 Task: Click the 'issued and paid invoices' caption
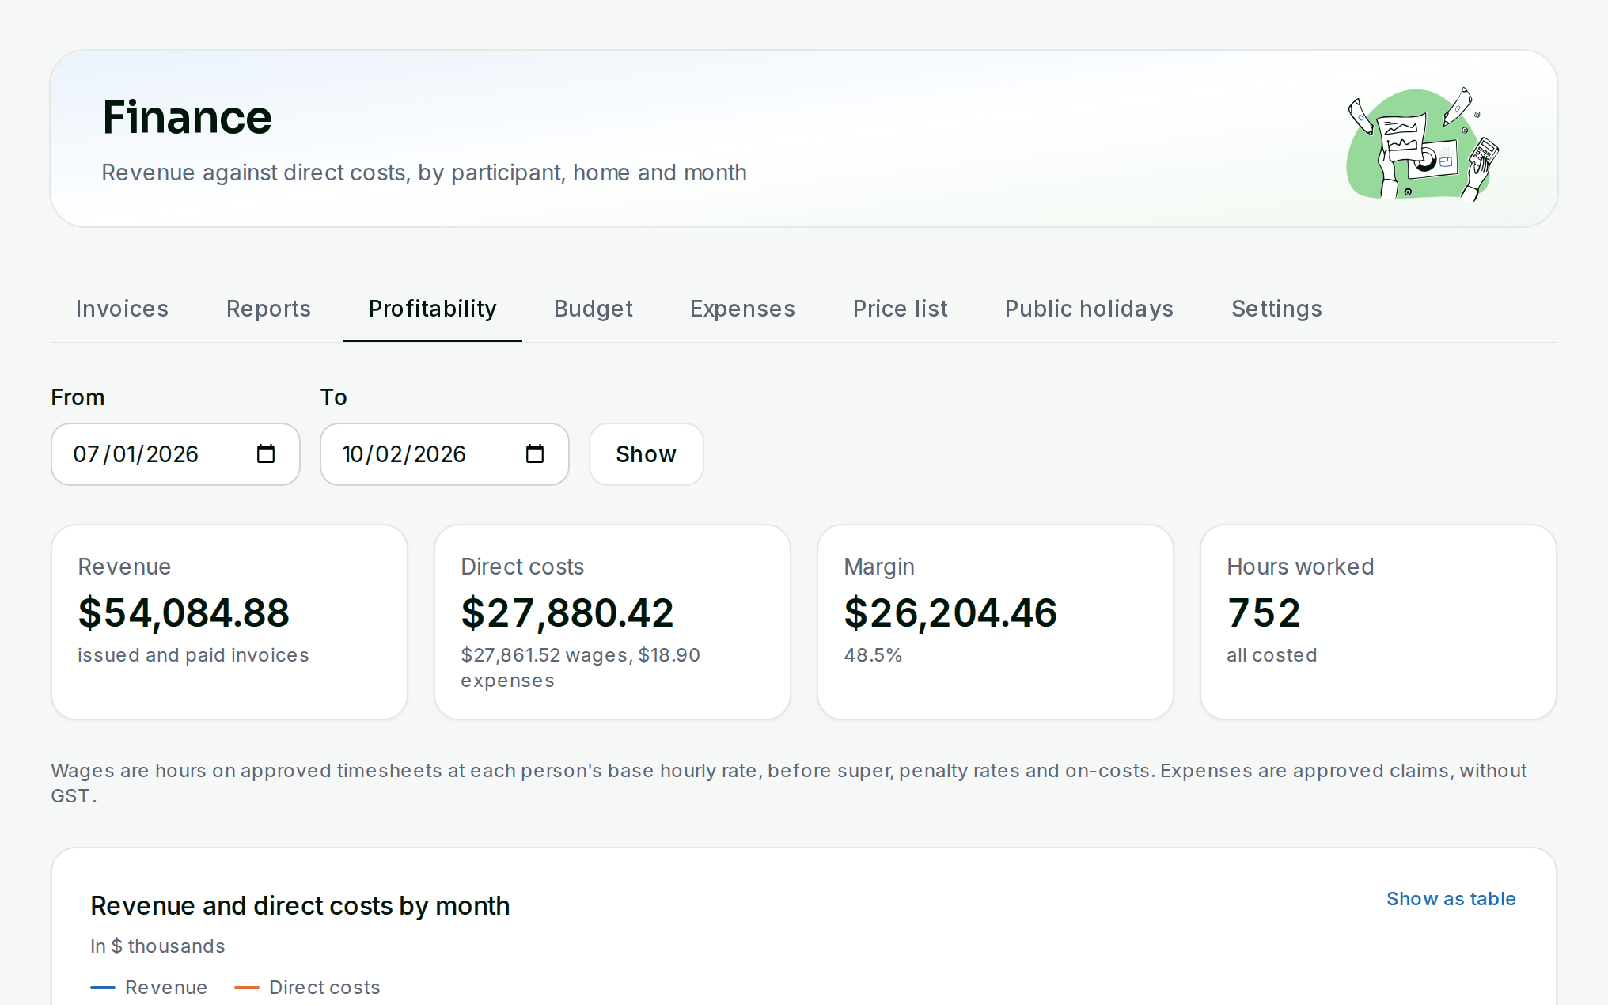[x=193, y=655]
